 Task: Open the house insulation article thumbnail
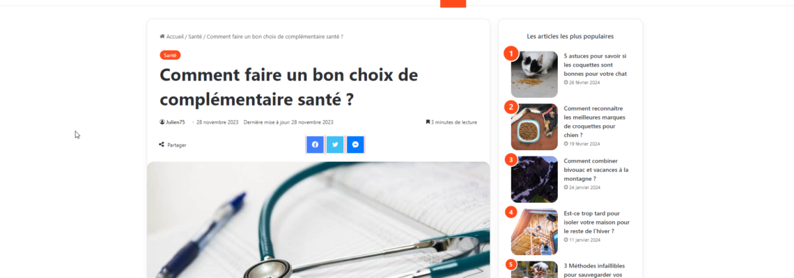coord(534,232)
